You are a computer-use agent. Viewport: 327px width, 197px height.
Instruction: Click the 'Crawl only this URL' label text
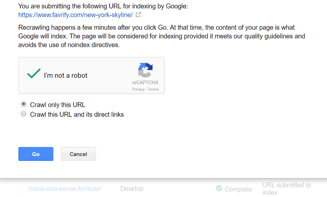57,105
